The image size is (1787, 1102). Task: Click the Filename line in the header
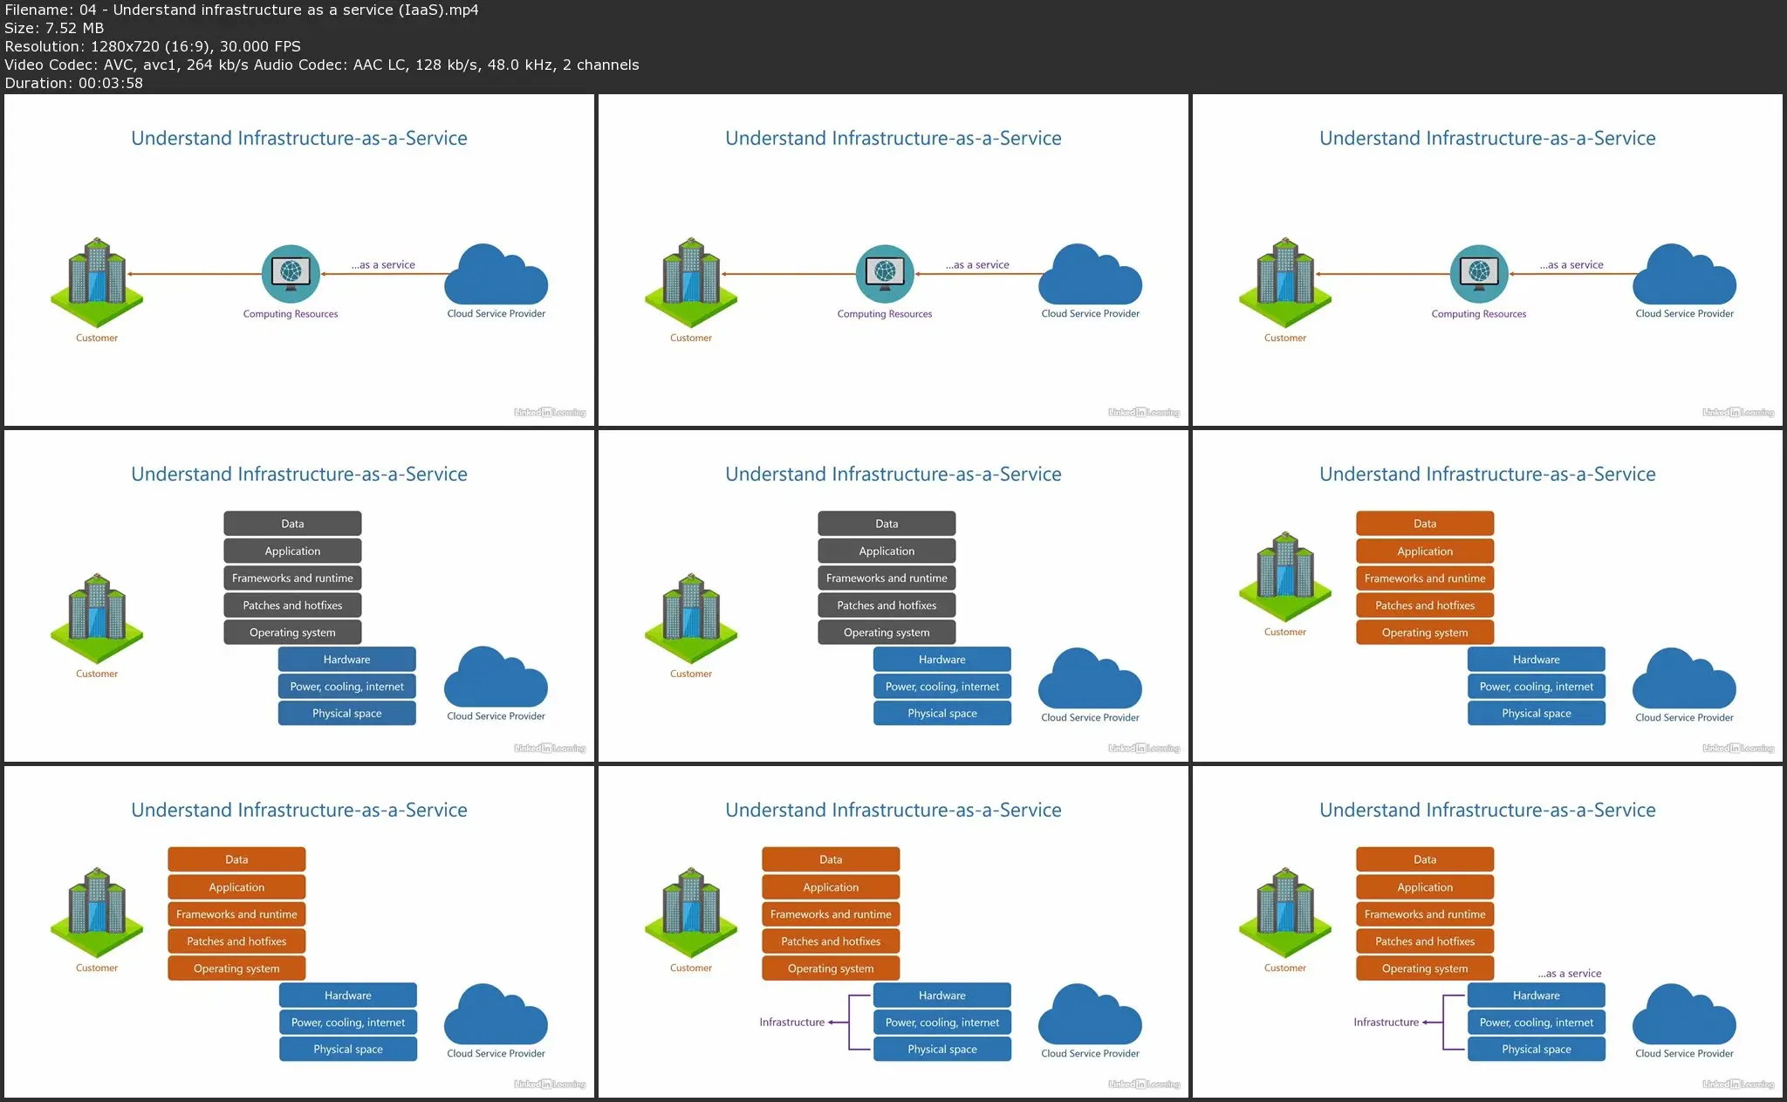(x=242, y=10)
